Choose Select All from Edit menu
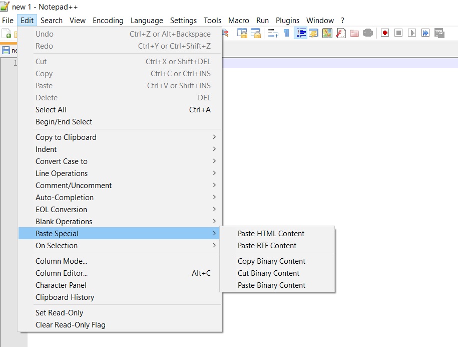Image resolution: width=458 pixels, height=347 pixels. [120, 110]
